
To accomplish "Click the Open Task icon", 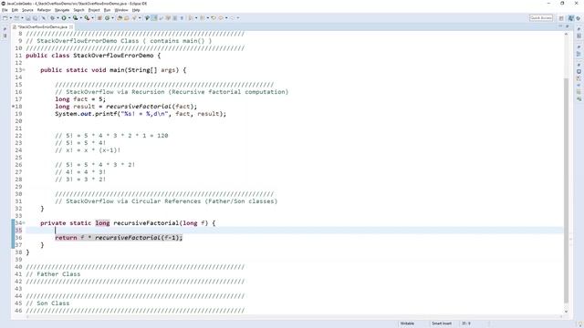I will pyautogui.click(x=126, y=18).
